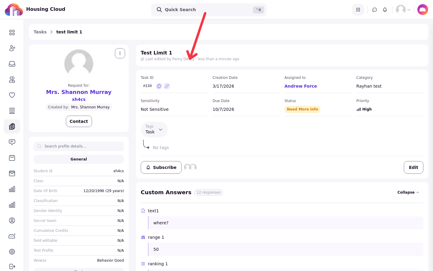Image resolution: width=433 pixels, height=271 pixels.
Task: Click the heart icon in sidebar
Action: click(x=12, y=95)
